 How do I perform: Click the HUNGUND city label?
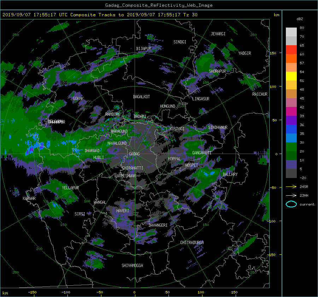(167, 106)
